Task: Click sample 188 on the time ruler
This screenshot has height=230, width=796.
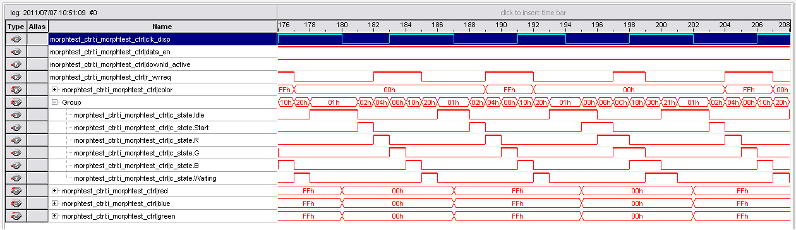Action: click(x=469, y=25)
